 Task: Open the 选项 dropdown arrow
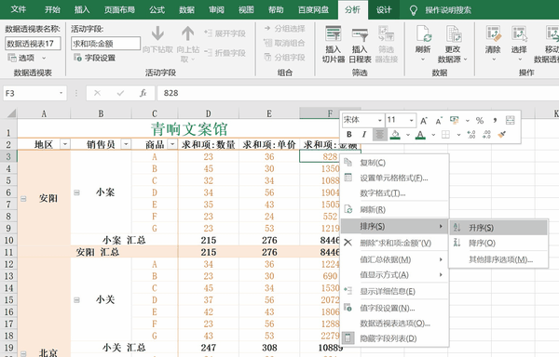coord(44,58)
